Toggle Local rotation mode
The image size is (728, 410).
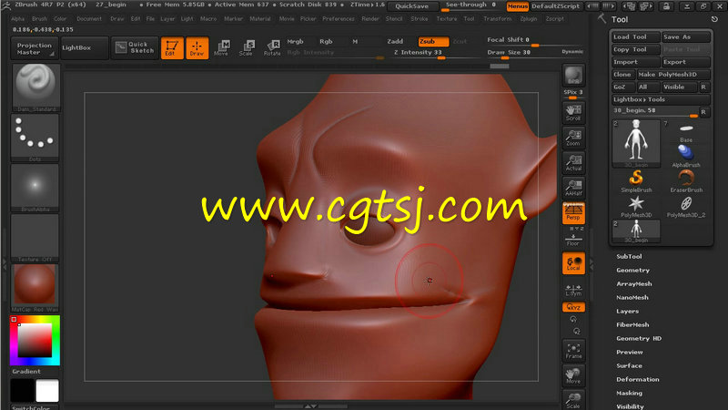(x=573, y=263)
